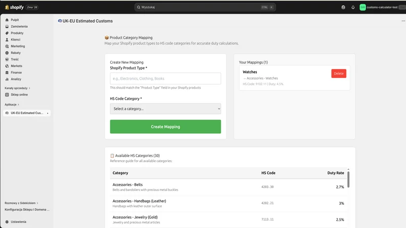
Task: Open the Select a category dropdown
Action: (x=165, y=109)
